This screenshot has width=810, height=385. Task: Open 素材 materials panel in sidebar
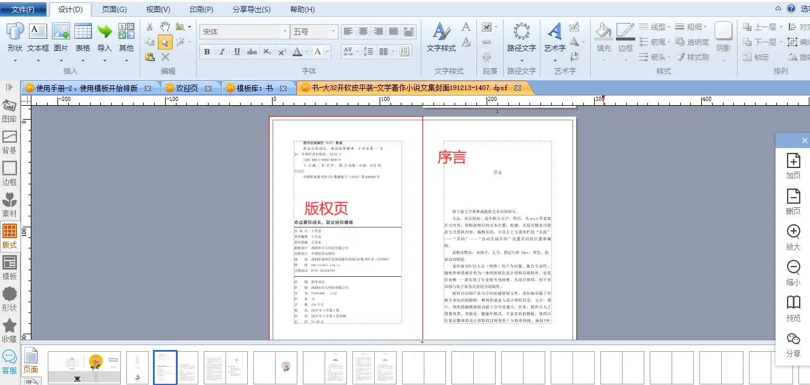click(10, 204)
